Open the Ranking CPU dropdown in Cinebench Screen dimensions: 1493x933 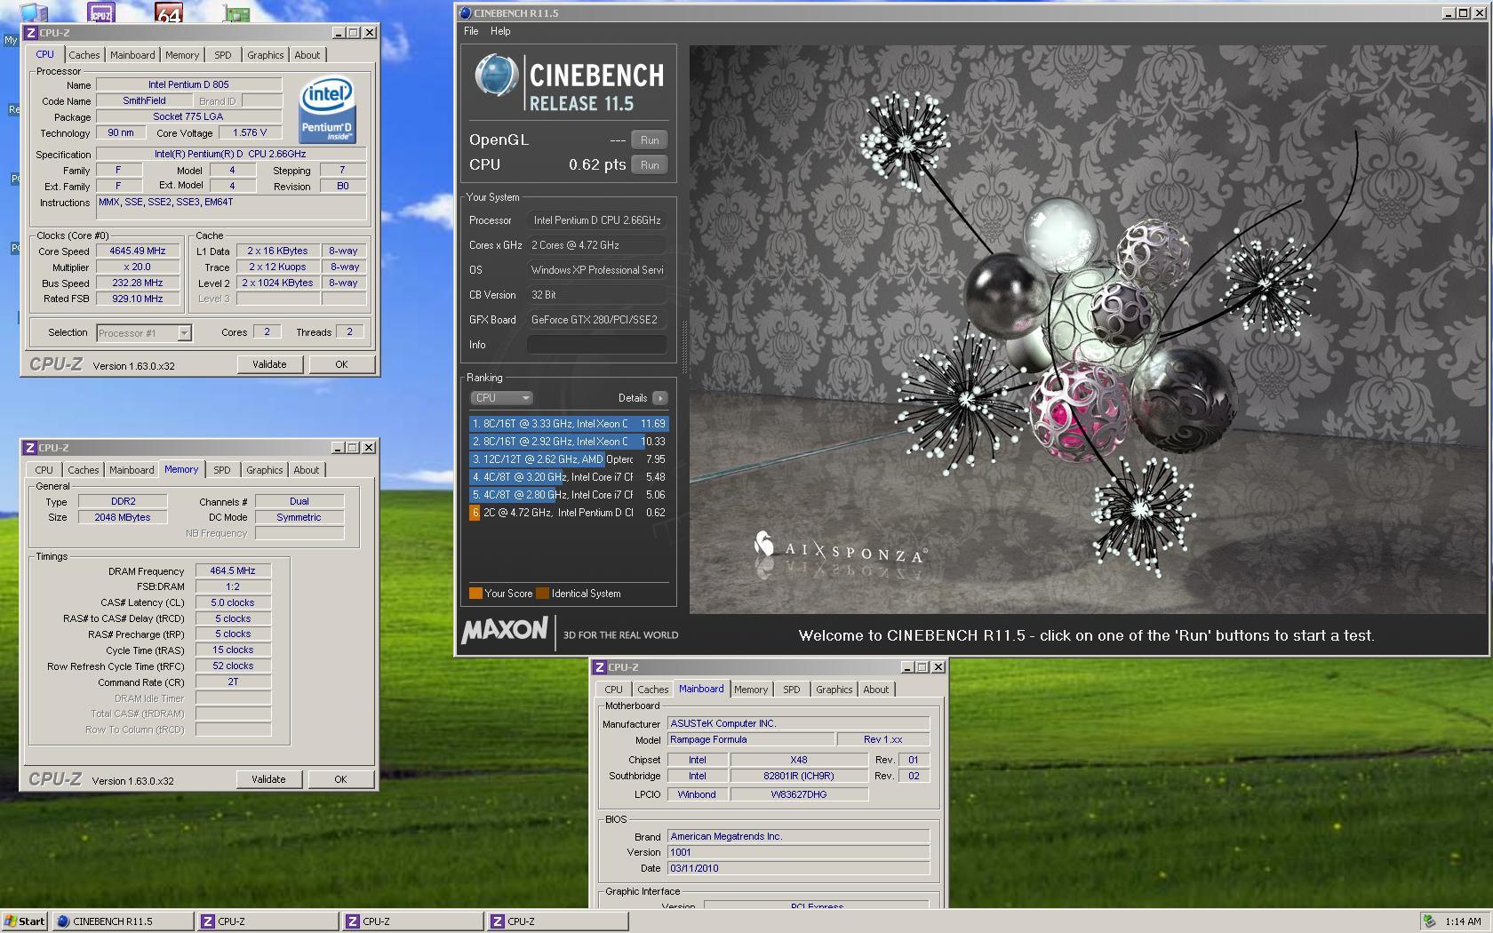click(x=501, y=398)
